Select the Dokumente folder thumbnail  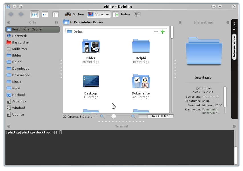click(x=141, y=81)
